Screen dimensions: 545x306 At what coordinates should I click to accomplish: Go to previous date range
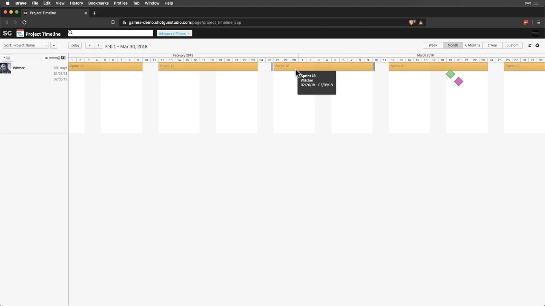(89, 45)
